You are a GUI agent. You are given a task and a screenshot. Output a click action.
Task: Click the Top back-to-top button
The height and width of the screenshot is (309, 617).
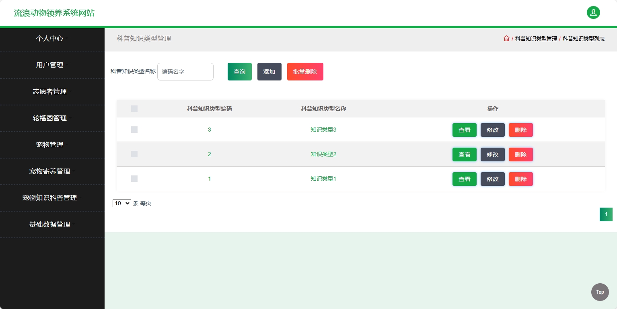[x=600, y=292]
